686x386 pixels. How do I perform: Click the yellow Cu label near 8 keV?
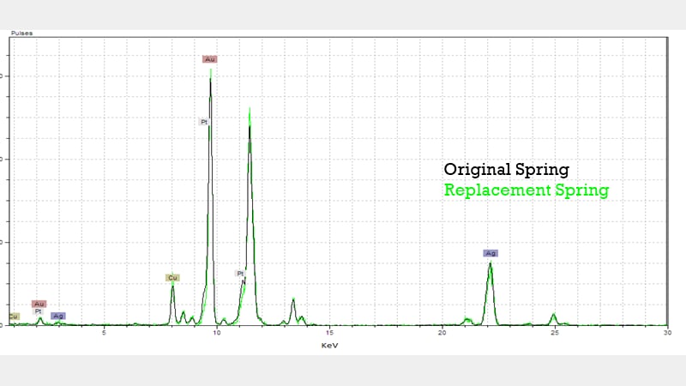[172, 277]
